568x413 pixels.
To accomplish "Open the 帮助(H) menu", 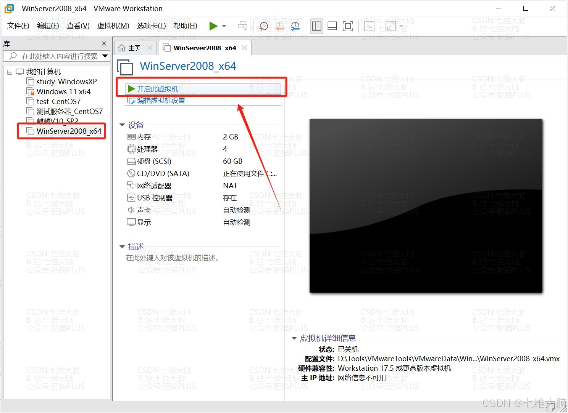I will [185, 26].
